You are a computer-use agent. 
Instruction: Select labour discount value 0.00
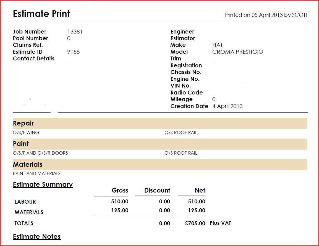[x=164, y=202]
